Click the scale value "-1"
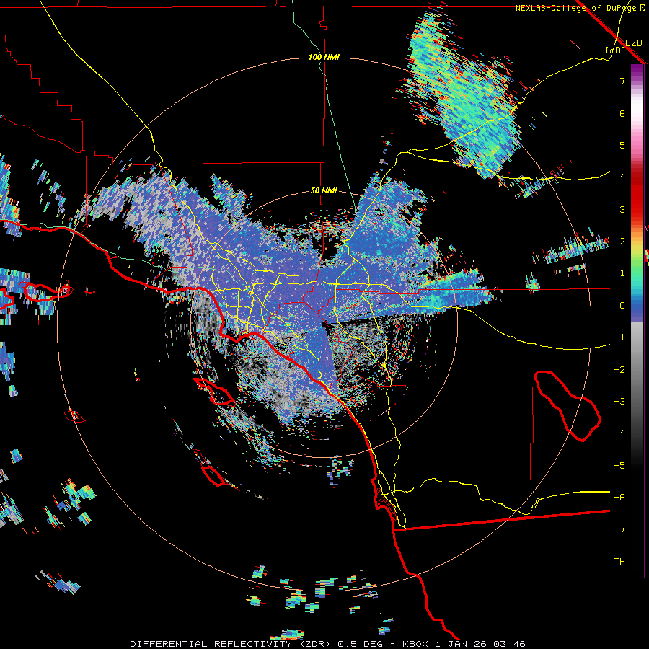Image resolution: width=649 pixels, height=649 pixels. tap(619, 337)
